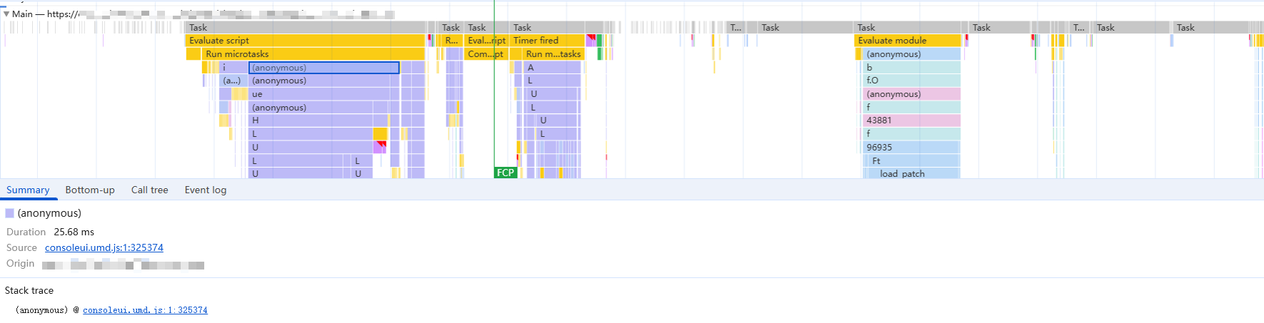Viewport: 1264px width, 323px height.
Task: Select the 'i' function bar
Action: tap(234, 68)
